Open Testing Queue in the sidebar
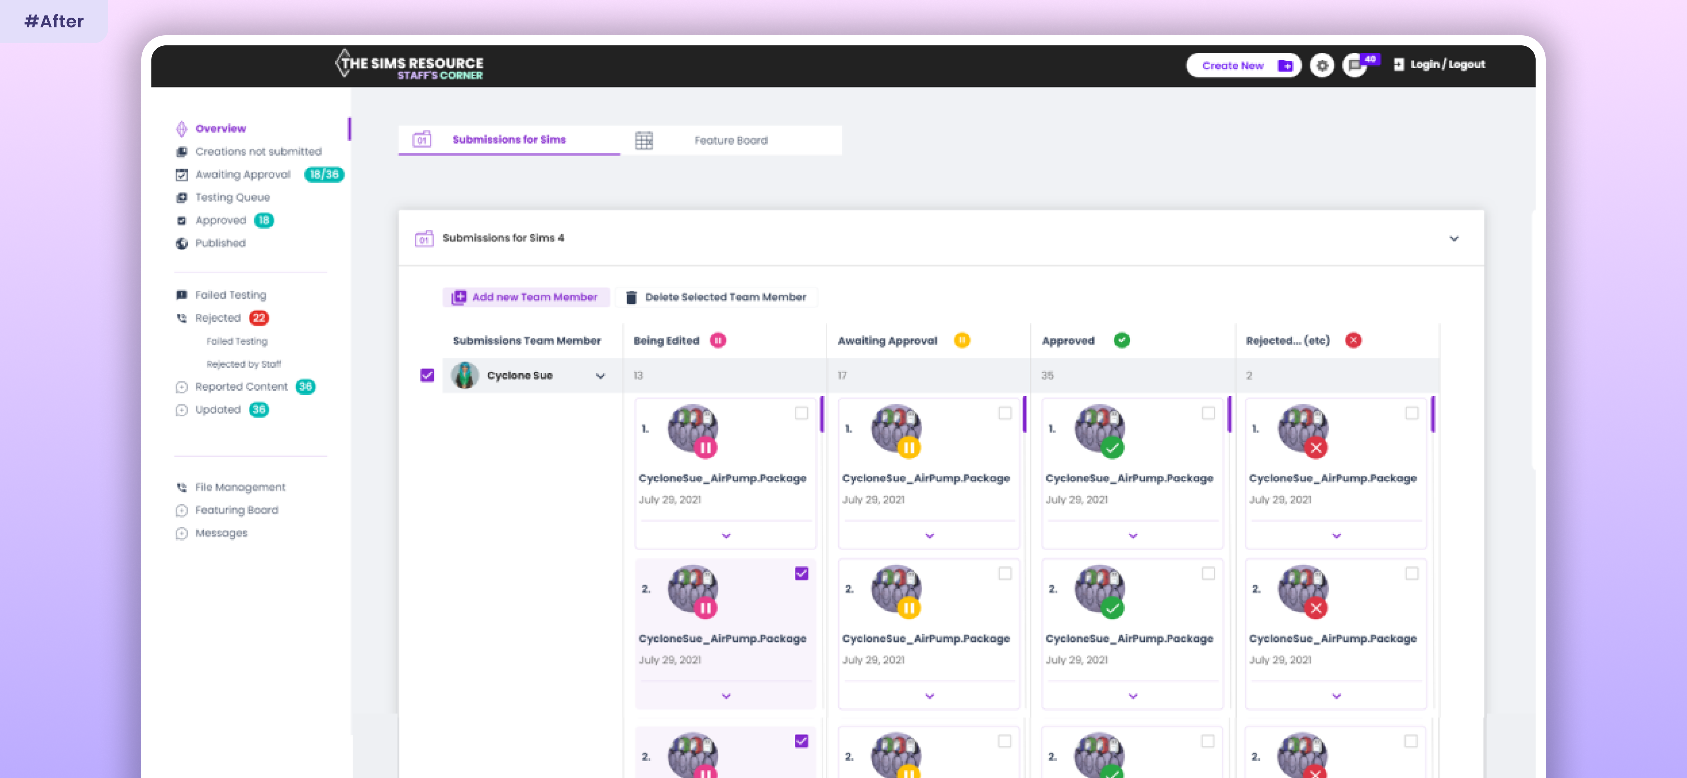 point(232,197)
